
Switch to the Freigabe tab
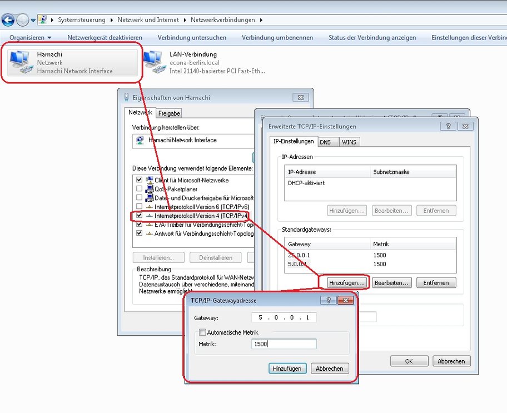169,113
